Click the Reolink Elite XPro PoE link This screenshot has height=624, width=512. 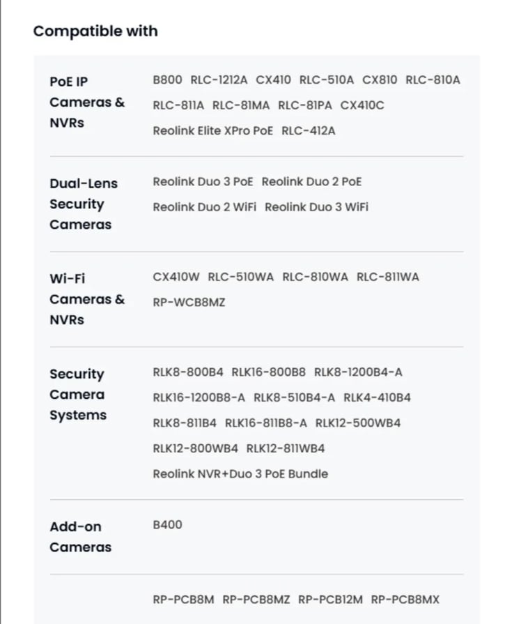click(x=213, y=130)
